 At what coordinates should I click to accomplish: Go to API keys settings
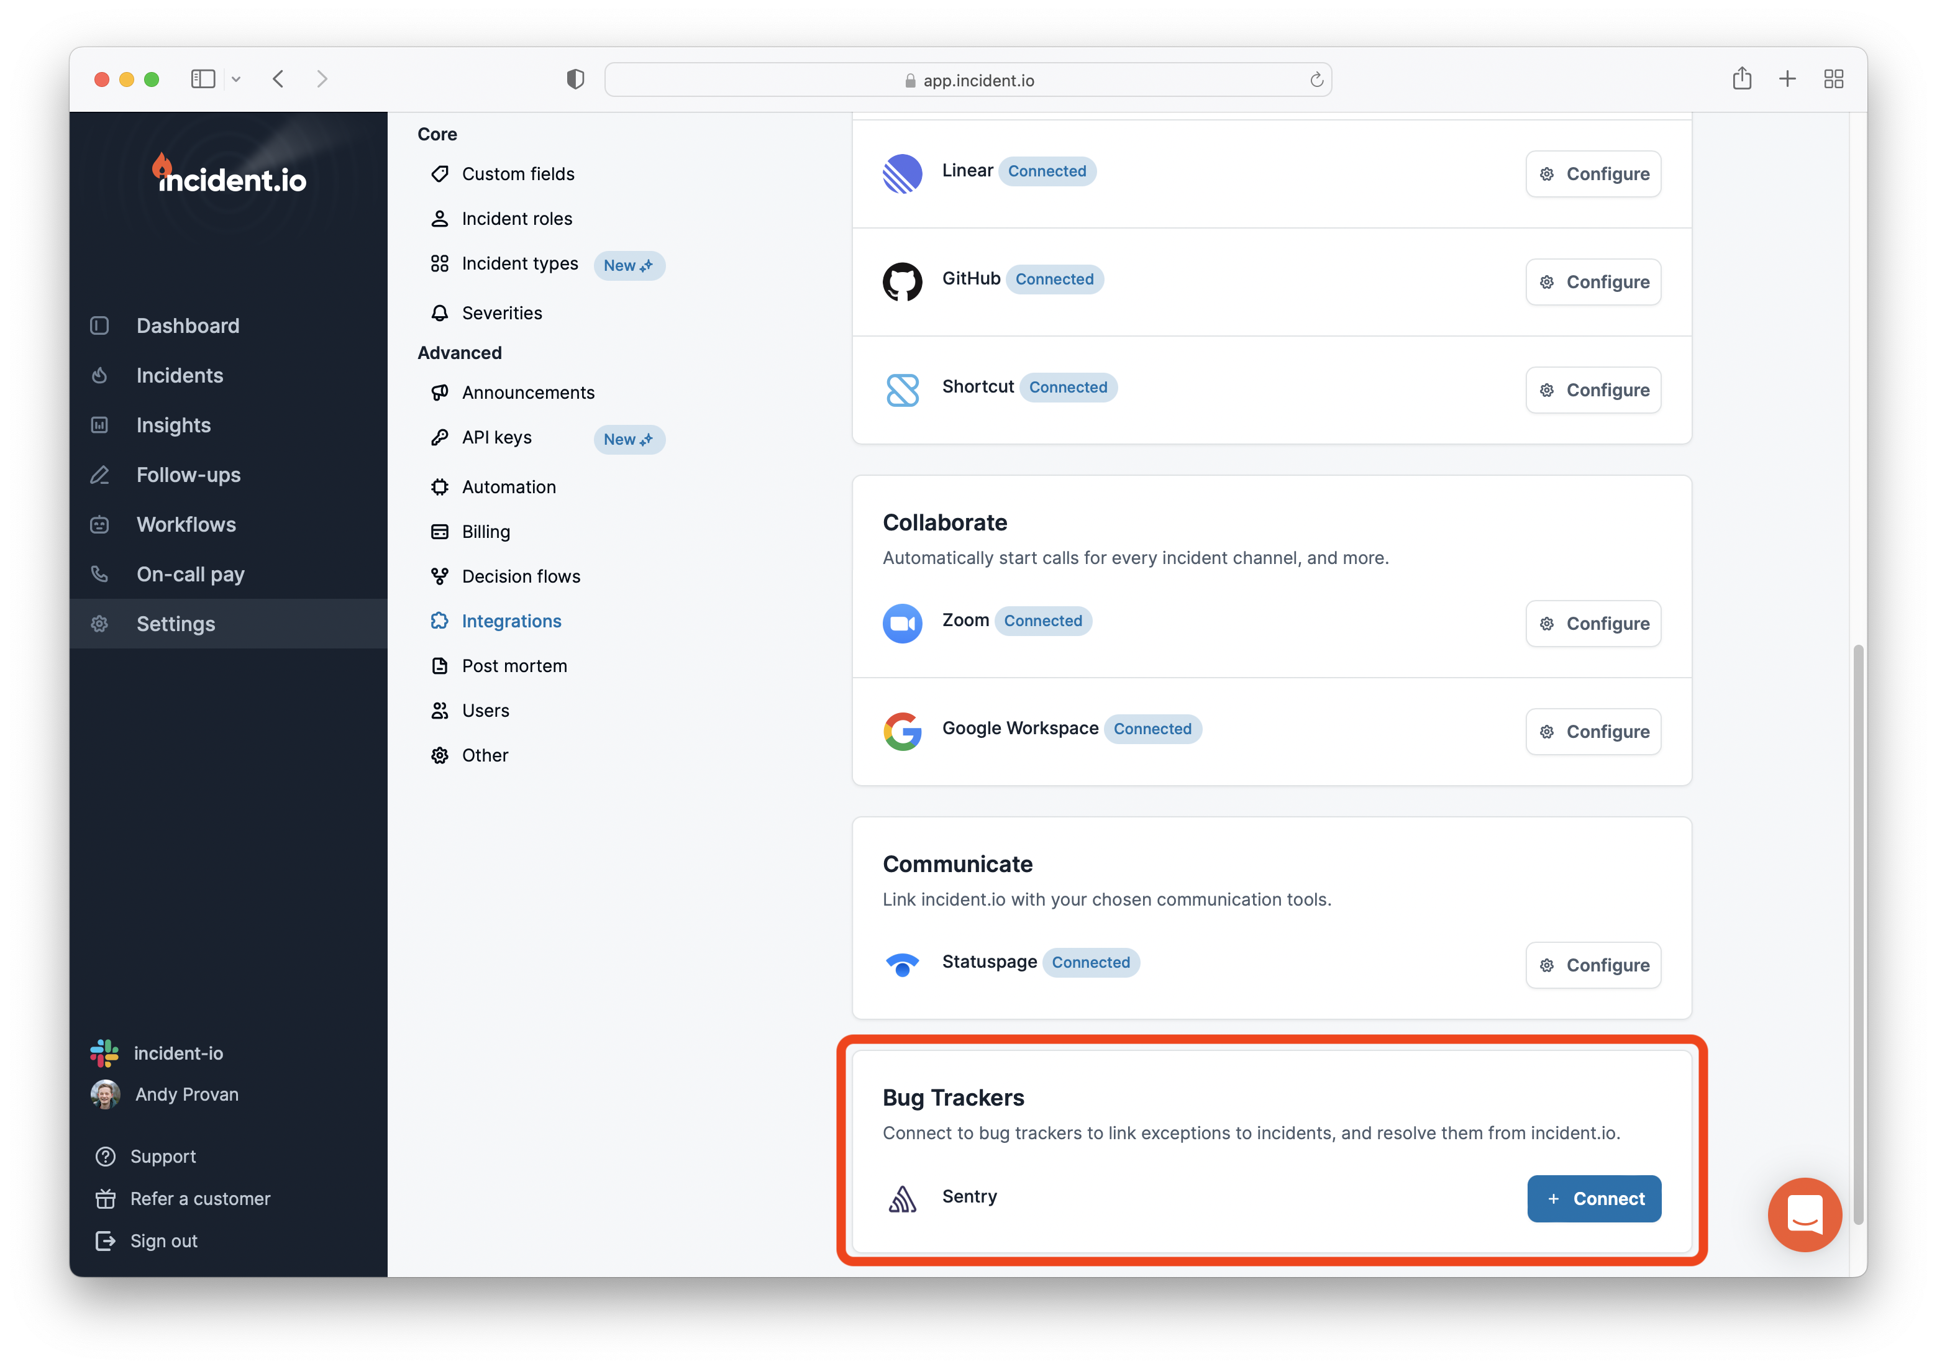496,437
